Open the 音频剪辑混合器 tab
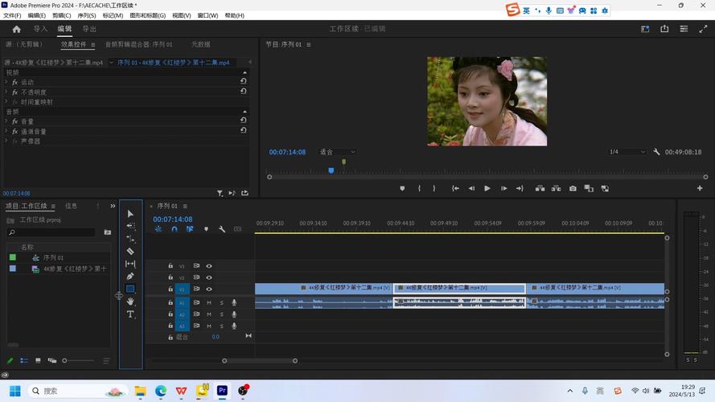This screenshot has width=715, height=402. [x=138, y=44]
